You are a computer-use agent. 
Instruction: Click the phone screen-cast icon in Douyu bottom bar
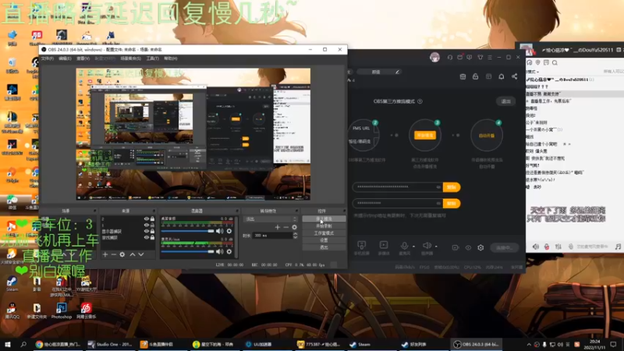(361, 245)
